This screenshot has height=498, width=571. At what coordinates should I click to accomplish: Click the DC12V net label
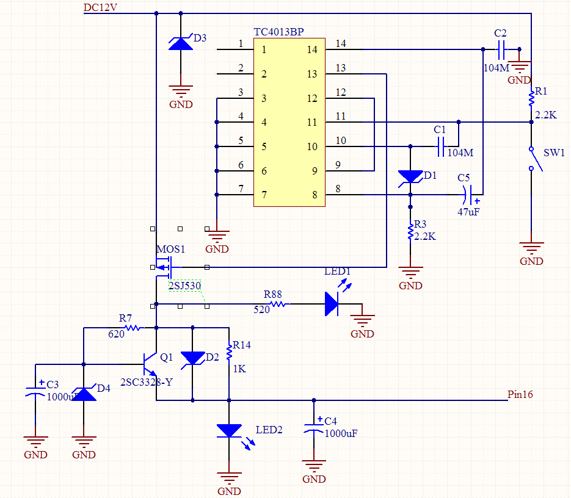click(100, 7)
